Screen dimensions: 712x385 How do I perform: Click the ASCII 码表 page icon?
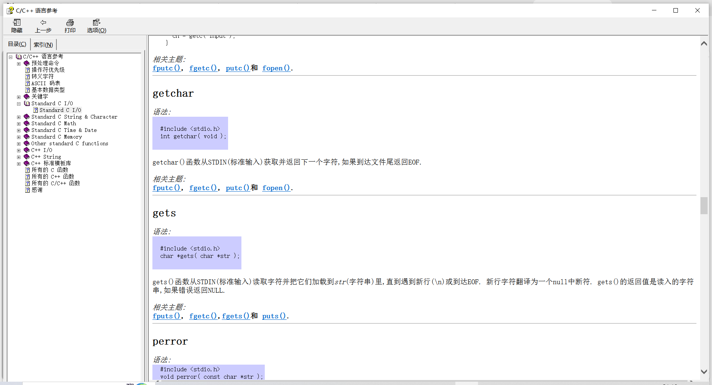pos(27,83)
